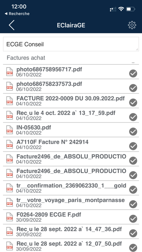Toggle checkmark for Rec¸u le 4 oct. 2022 file
142x252 pixels.
click(x=133, y=117)
